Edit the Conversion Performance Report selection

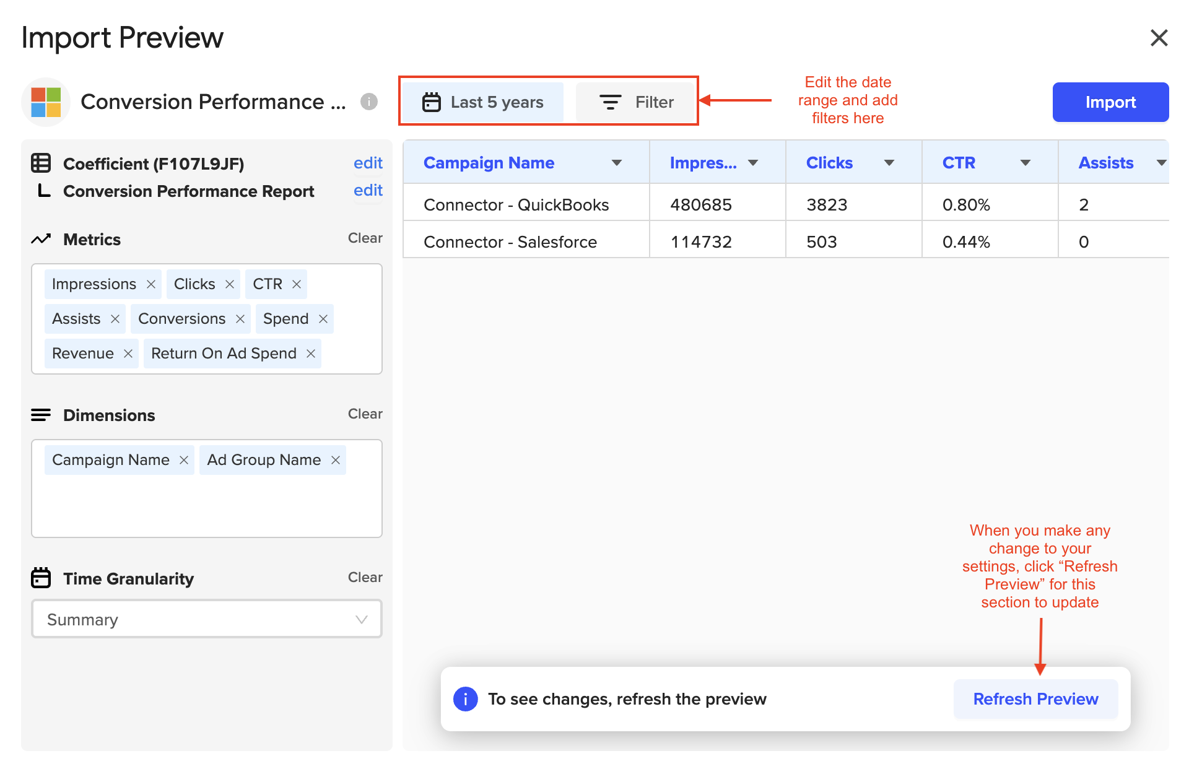[368, 190]
